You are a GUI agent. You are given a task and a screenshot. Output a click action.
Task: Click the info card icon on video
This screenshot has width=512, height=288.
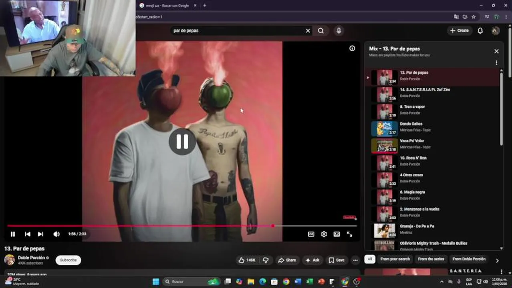352,48
